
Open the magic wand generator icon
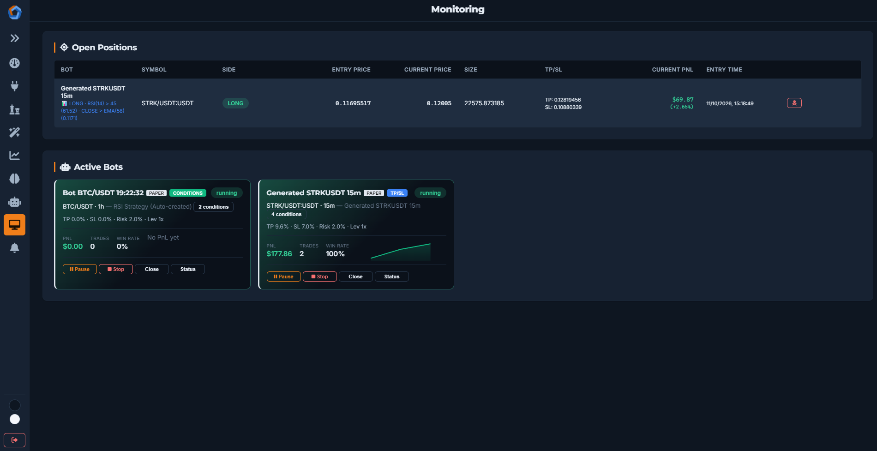pos(15,132)
